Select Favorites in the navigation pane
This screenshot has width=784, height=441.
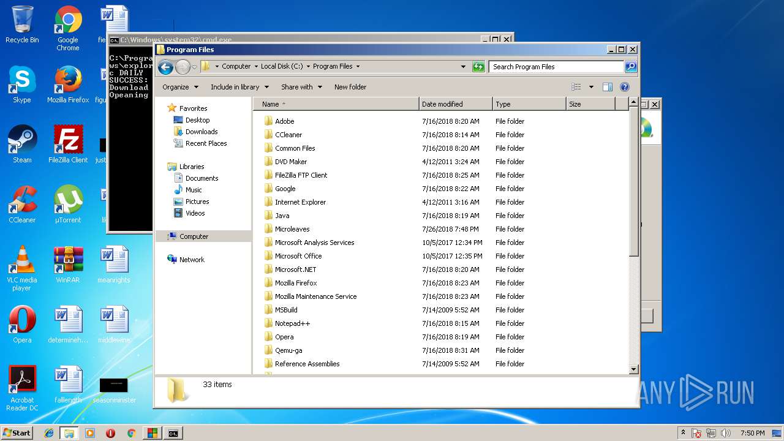coord(193,108)
